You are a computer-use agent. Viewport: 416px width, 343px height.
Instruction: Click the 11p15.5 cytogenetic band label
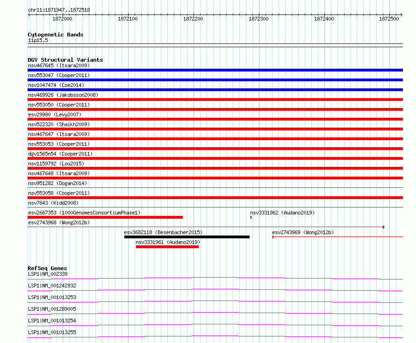coord(38,40)
